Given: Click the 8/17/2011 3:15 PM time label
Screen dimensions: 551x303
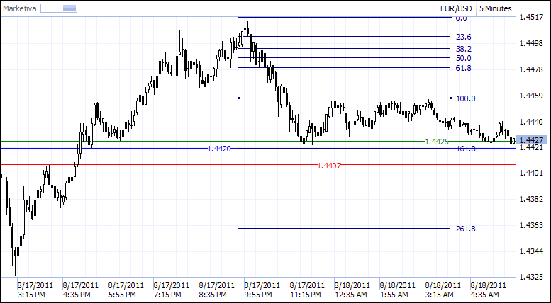Looking at the screenshot, I should tap(35, 290).
